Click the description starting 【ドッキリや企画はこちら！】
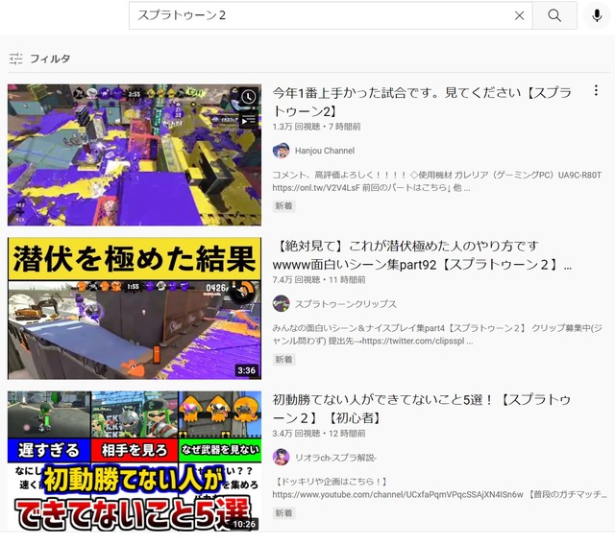Viewport: 615px width, 544px height. click(439, 488)
